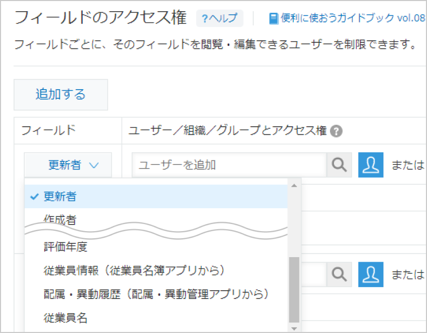Choose 従業員名 from the dropdown list
This screenshot has width=427, height=333.
coord(156,318)
